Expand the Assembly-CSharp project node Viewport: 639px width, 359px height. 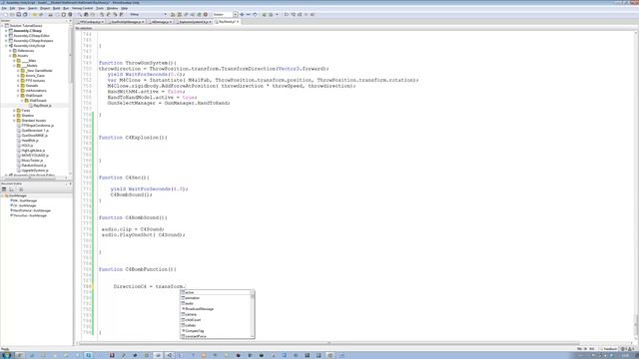point(6,31)
